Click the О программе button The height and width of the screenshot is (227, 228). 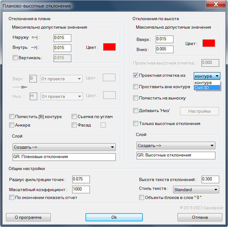tap(28, 217)
